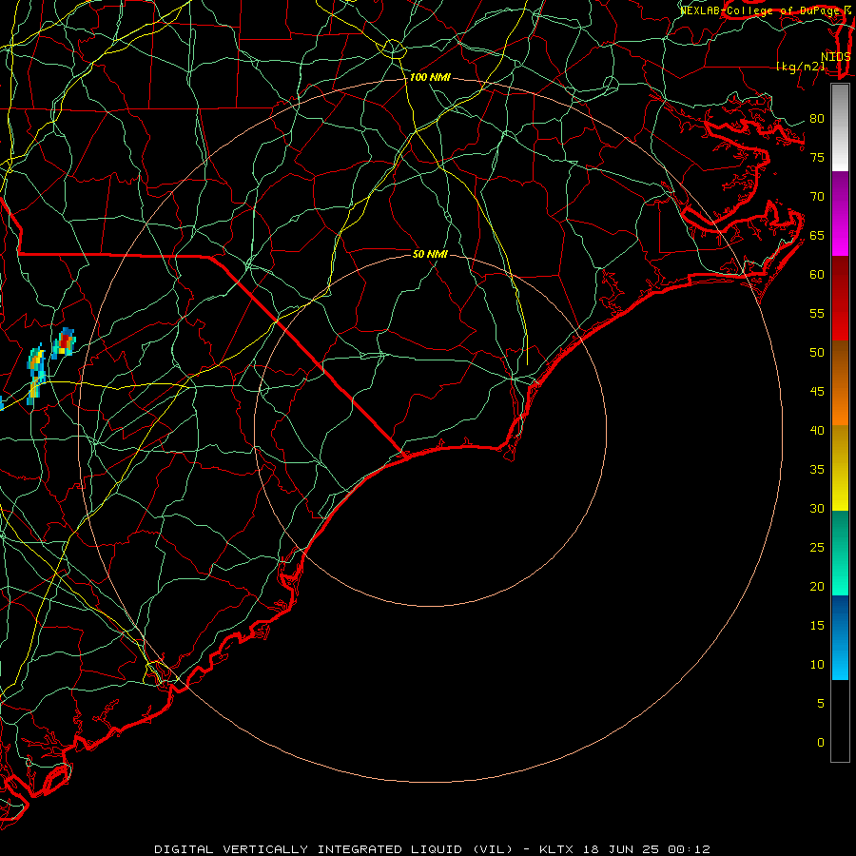Screen dimensions: 856x856
Task: Select the yellow-olive segment of the color bar
Action: (840, 468)
